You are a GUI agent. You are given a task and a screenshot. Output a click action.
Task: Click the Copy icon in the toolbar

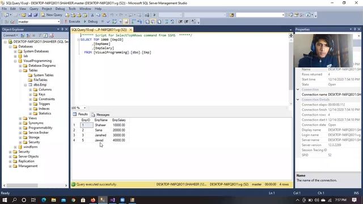click(x=98, y=15)
